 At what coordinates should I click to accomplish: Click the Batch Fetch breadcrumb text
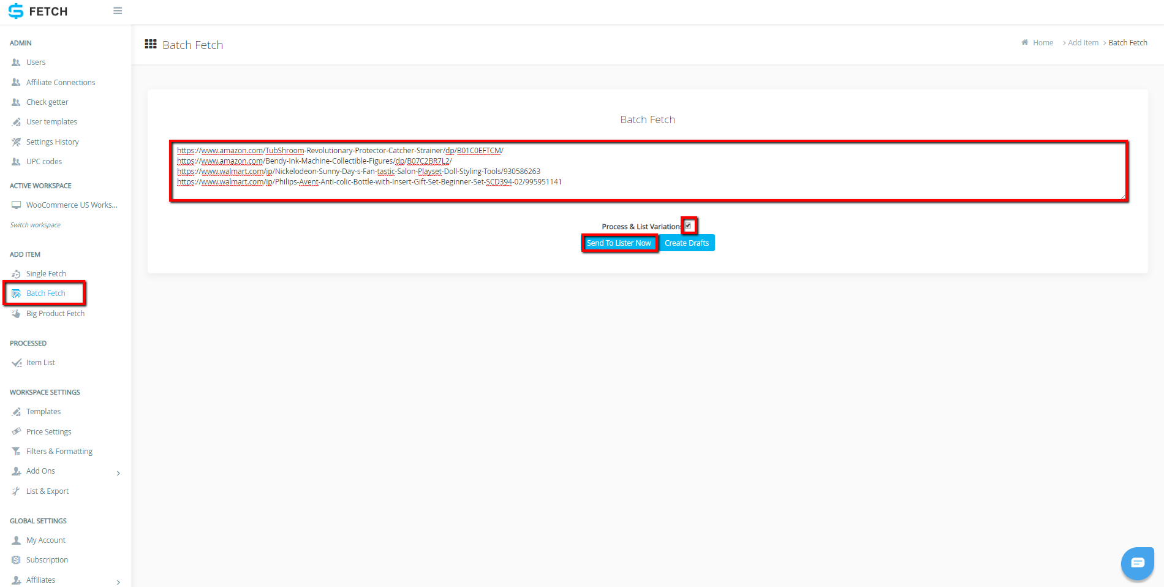(x=1128, y=43)
